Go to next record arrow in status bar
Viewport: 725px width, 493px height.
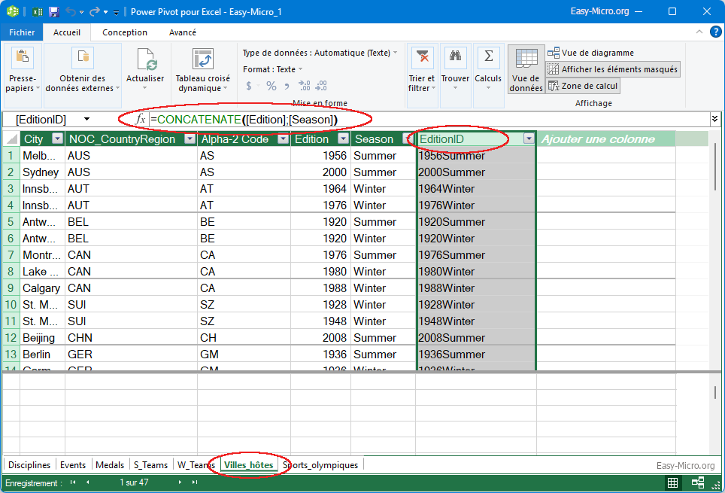pyautogui.click(x=179, y=482)
